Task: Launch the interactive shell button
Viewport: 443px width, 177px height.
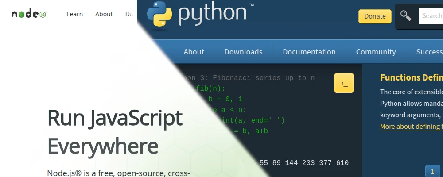Action: pos(344,83)
